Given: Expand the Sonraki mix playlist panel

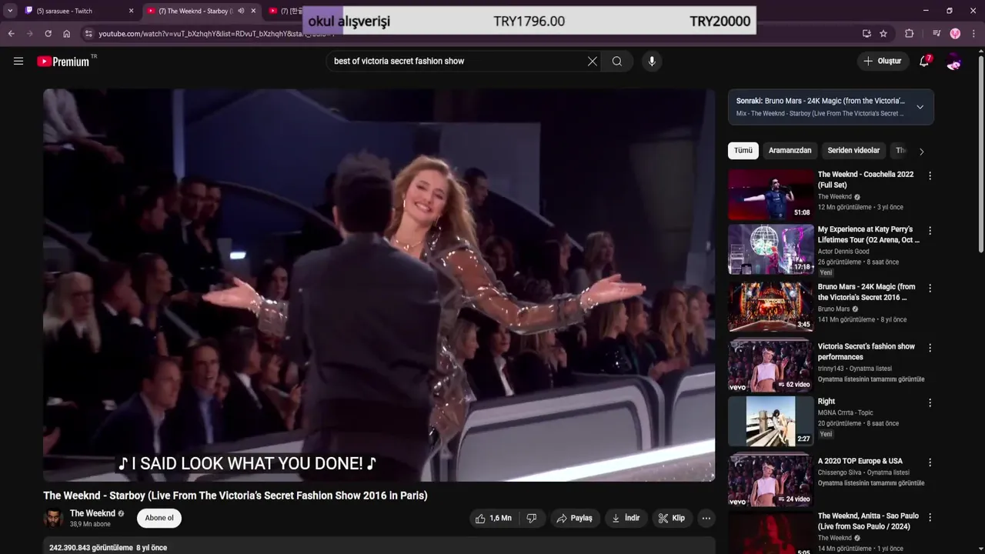Looking at the screenshot, I should point(920,107).
